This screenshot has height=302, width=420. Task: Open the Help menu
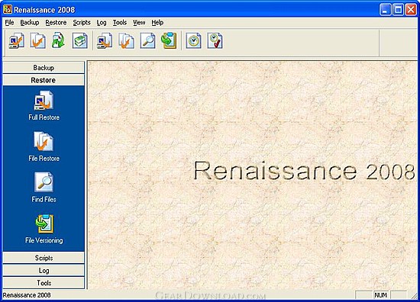(x=157, y=23)
